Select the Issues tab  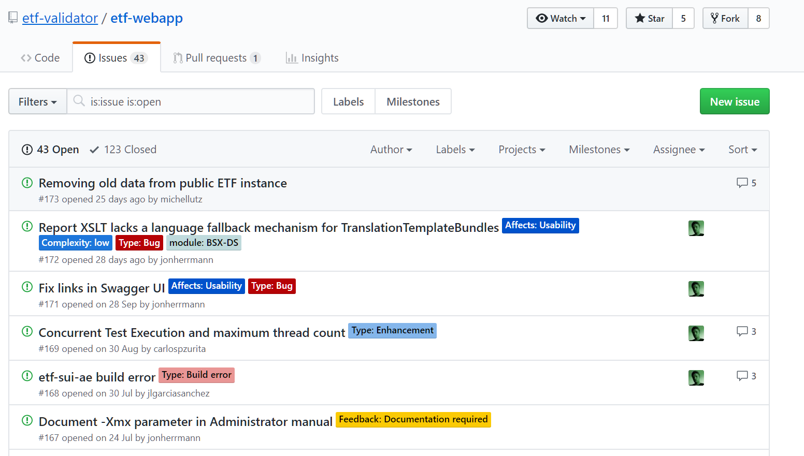click(x=117, y=58)
